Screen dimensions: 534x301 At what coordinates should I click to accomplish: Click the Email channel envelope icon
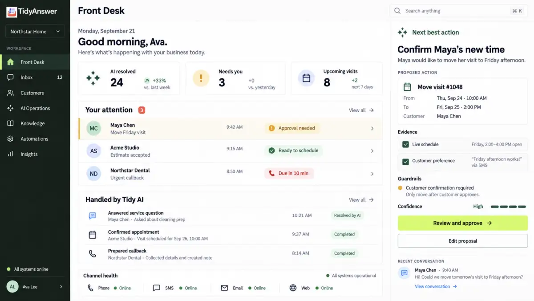[225, 288]
